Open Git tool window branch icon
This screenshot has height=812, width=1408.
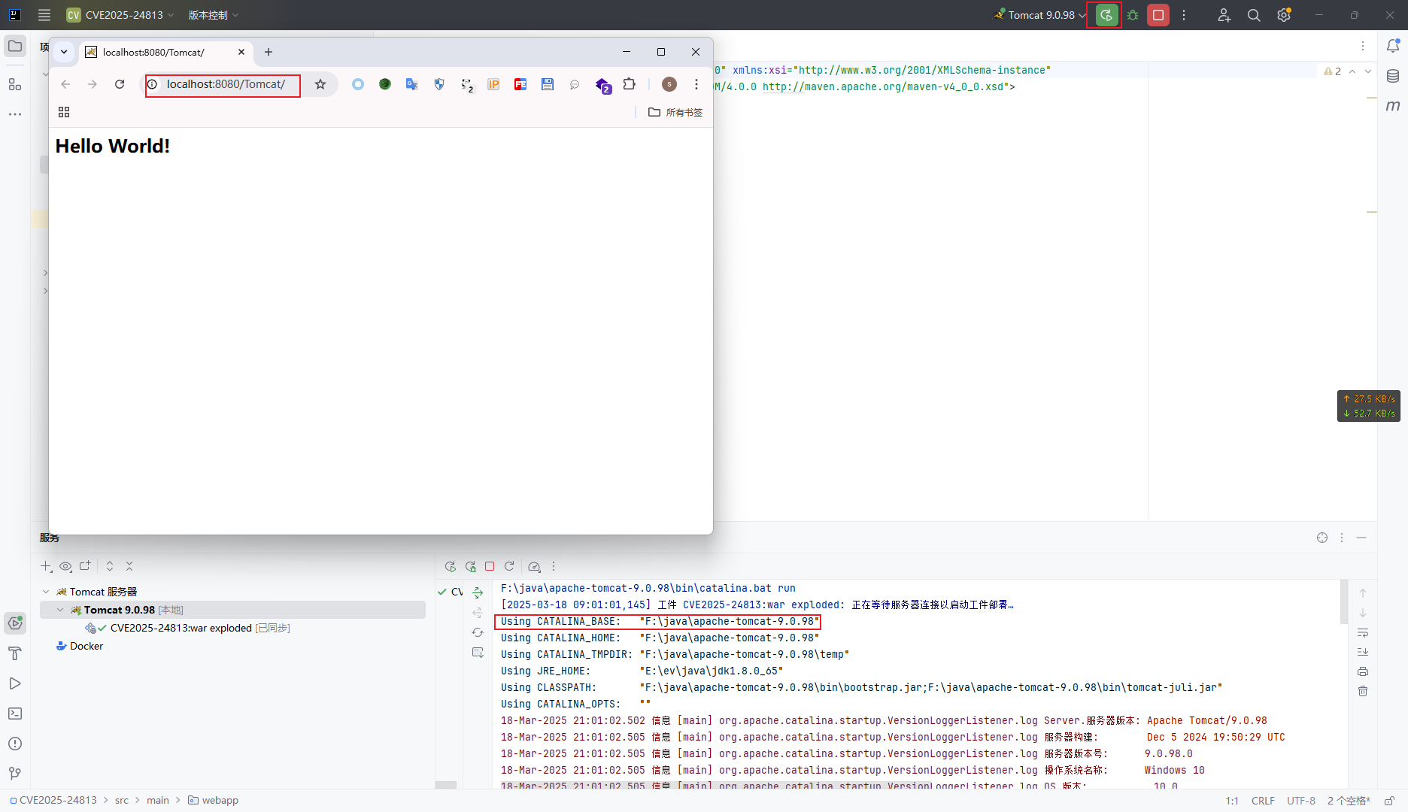click(15, 774)
